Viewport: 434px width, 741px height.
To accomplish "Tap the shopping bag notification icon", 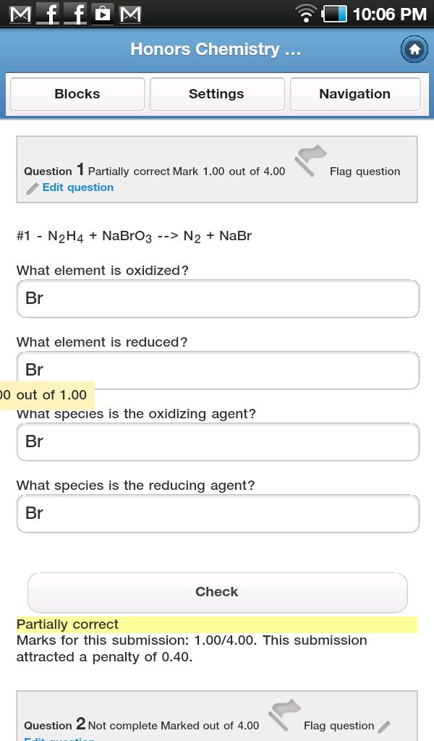I will pos(103,14).
